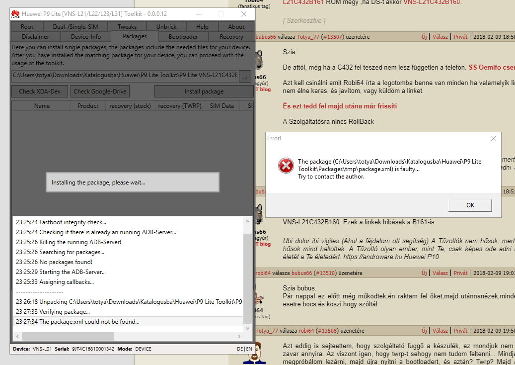Screen dimensions: 515x365
Task: Browse for package with the ... button
Action: [x=245, y=77]
